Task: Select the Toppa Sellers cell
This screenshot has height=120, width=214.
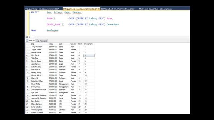Action: (39, 50)
